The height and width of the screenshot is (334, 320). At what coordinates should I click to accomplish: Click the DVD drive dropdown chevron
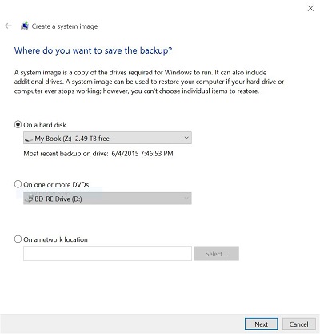tap(186, 199)
